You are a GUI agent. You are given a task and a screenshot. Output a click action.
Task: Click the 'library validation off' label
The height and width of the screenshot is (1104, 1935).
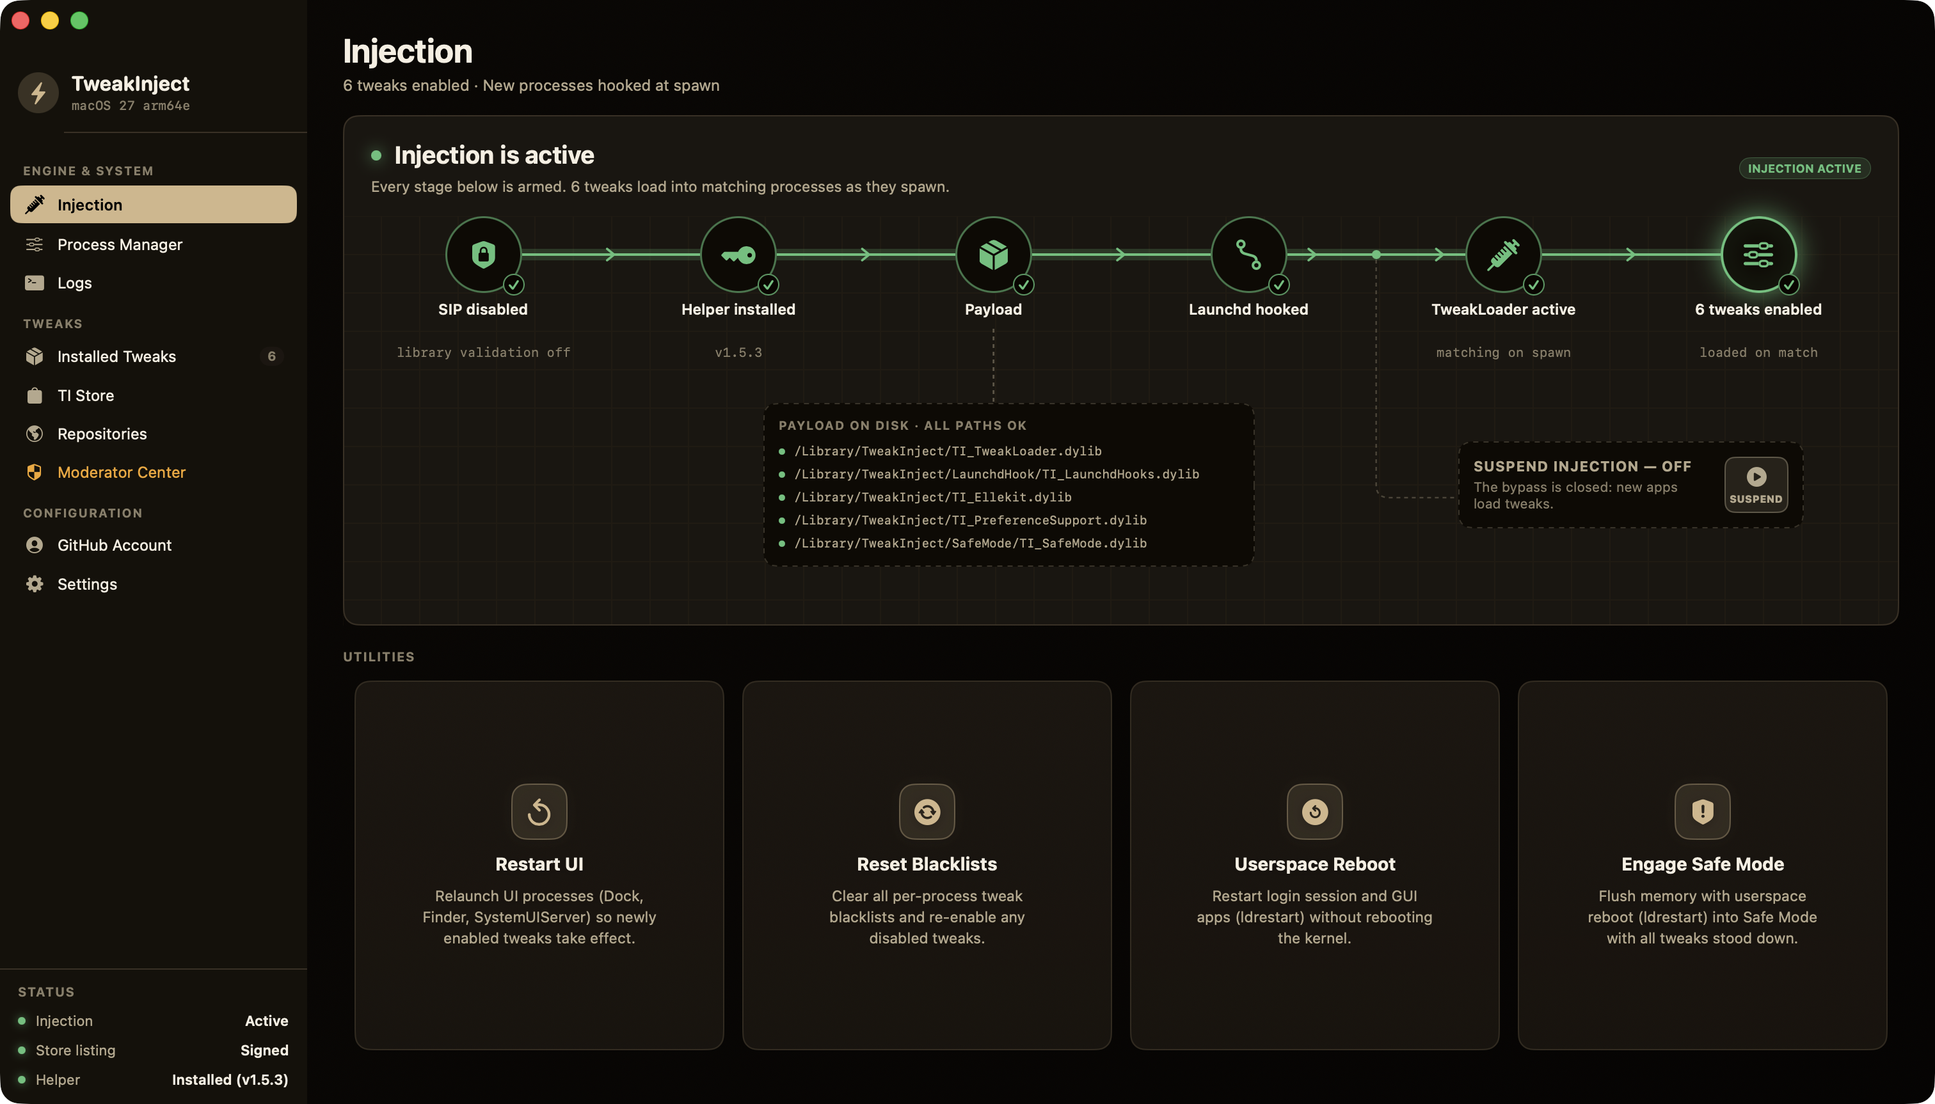483,352
